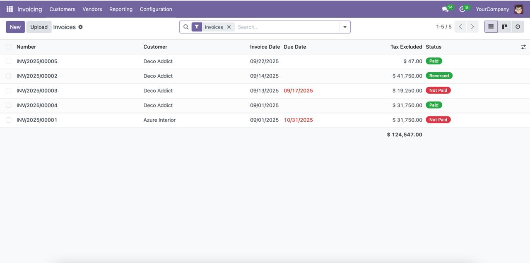
Task: Select checkbox for INV/2025/00002
Action: (8, 76)
